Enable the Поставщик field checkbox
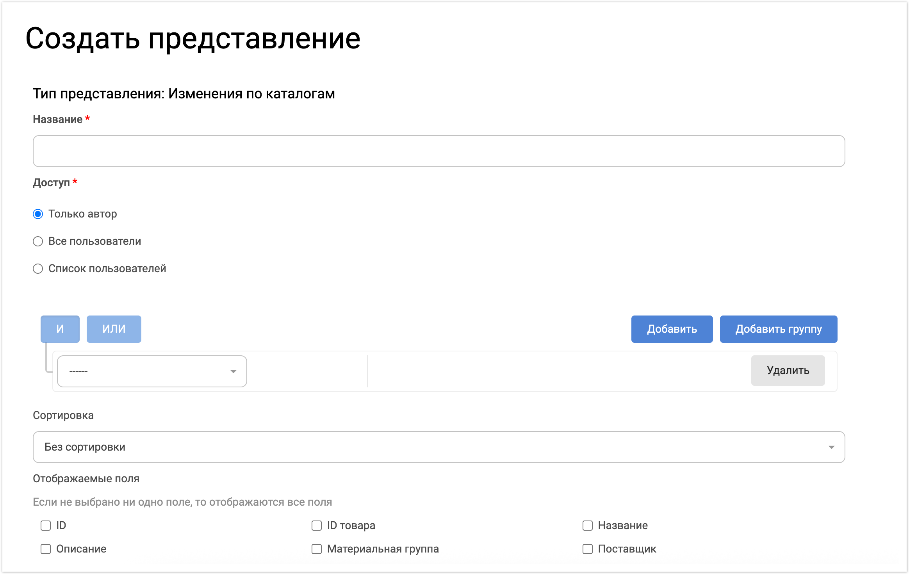Image resolution: width=909 pixels, height=574 pixels. 587,549
